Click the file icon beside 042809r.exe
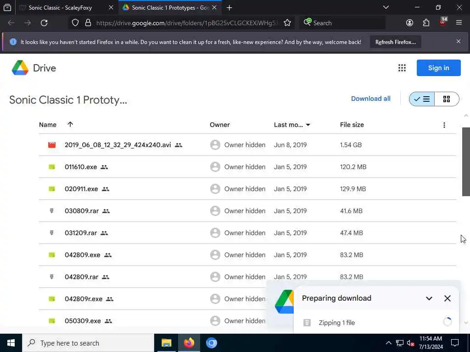Image resolution: width=470 pixels, height=352 pixels. (52, 299)
